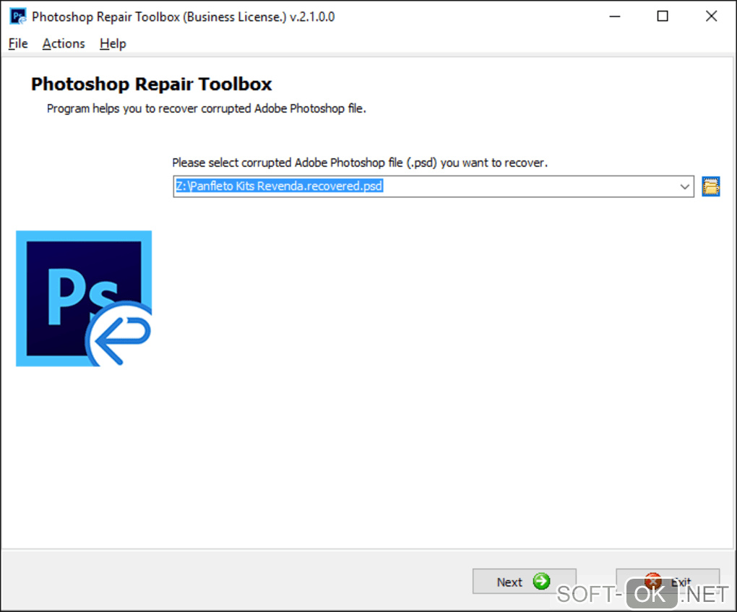737x612 pixels.
Task: Click the Next button
Action: [x=524, y=582]
